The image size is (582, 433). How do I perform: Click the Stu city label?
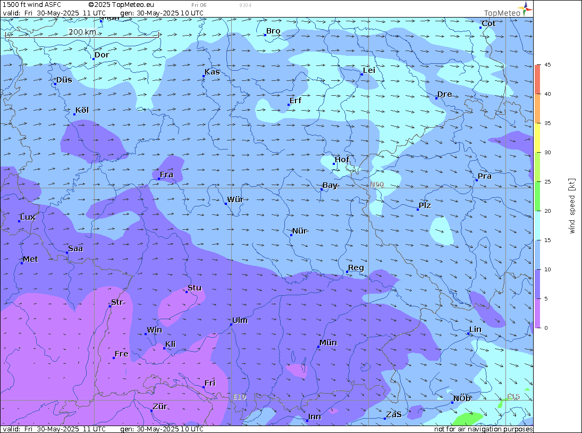(x=195, y=288)
